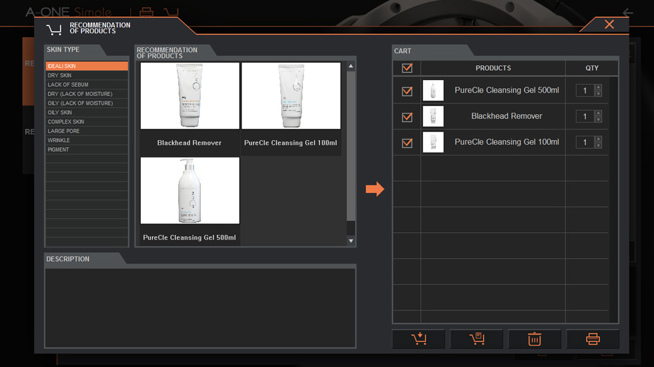The height and width of the screenshot is (367, 654).
Task: Click the cart list icon button
Action: (476, 339)
